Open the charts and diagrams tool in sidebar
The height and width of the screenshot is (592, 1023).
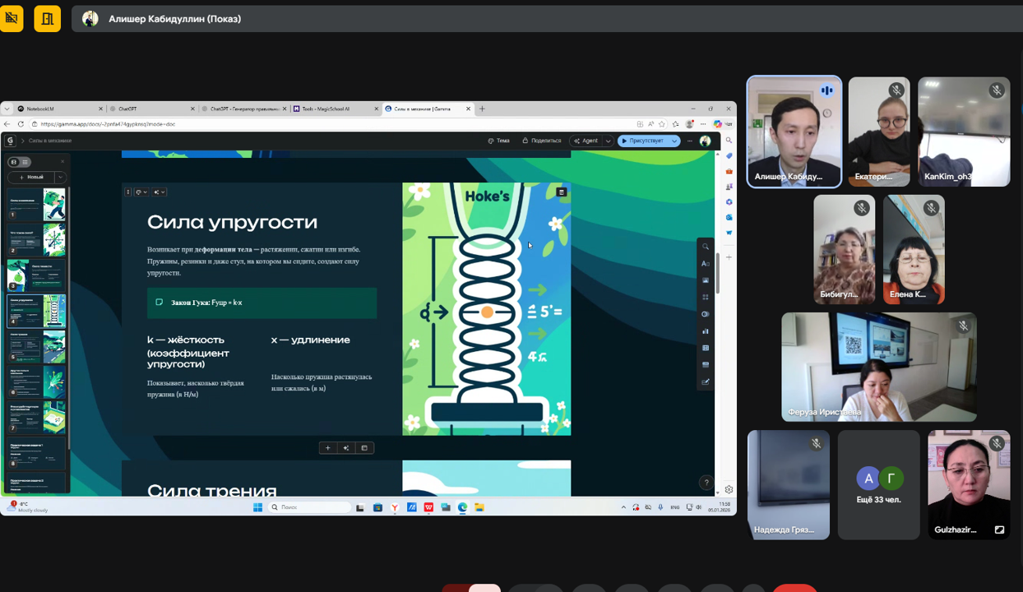(x=705, y=331)
